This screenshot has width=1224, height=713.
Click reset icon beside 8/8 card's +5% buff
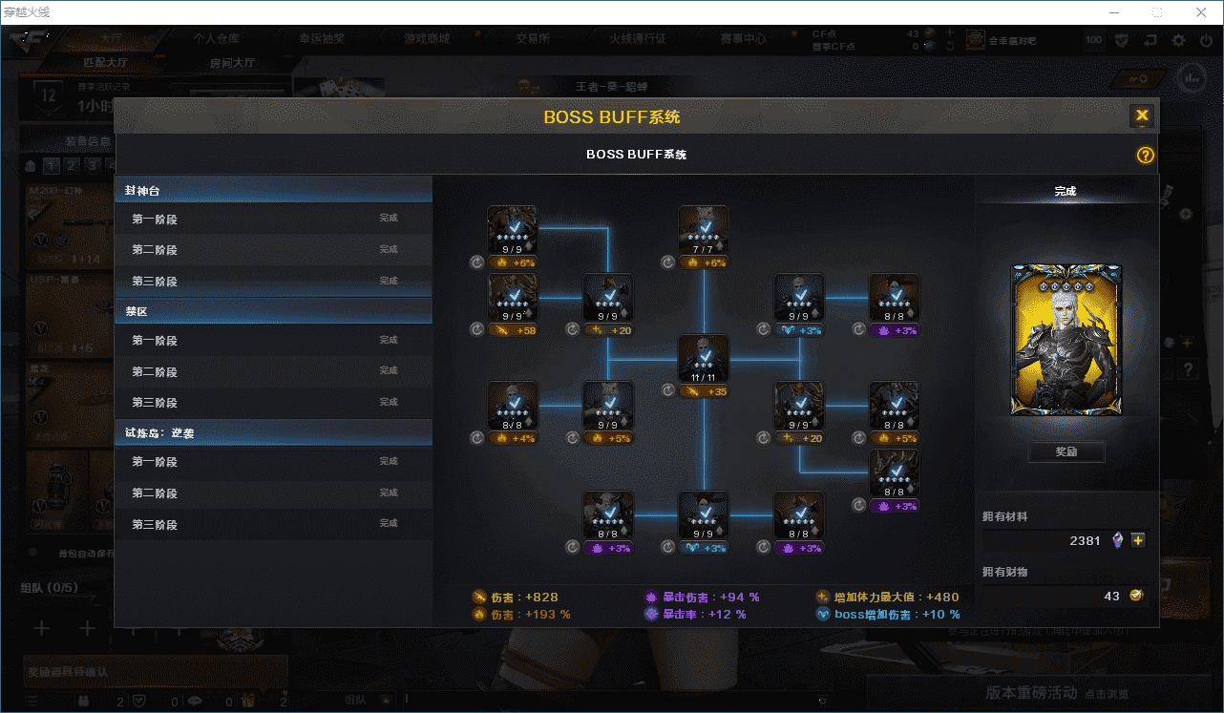click(x=859, y=438)
